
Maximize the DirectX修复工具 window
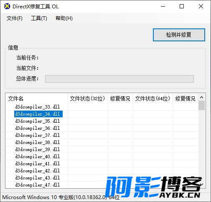coord(182,6)
